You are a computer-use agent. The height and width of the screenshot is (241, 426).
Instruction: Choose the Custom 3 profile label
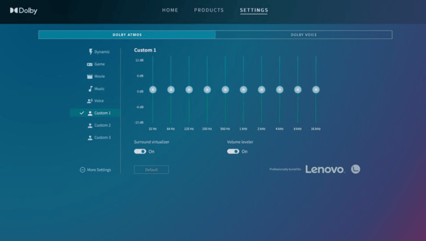pyautogui.click(x=102, y=138)
